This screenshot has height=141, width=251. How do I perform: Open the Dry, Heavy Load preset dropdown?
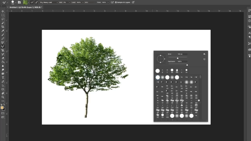[49, 2]
